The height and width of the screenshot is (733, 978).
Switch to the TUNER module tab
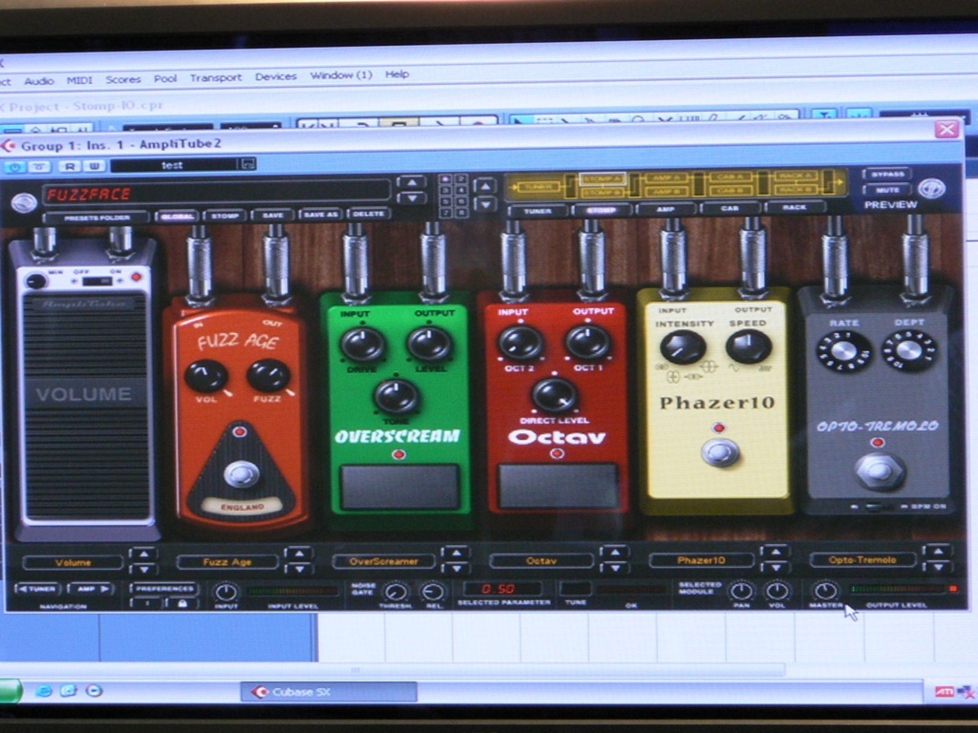(x=537, y=211)
